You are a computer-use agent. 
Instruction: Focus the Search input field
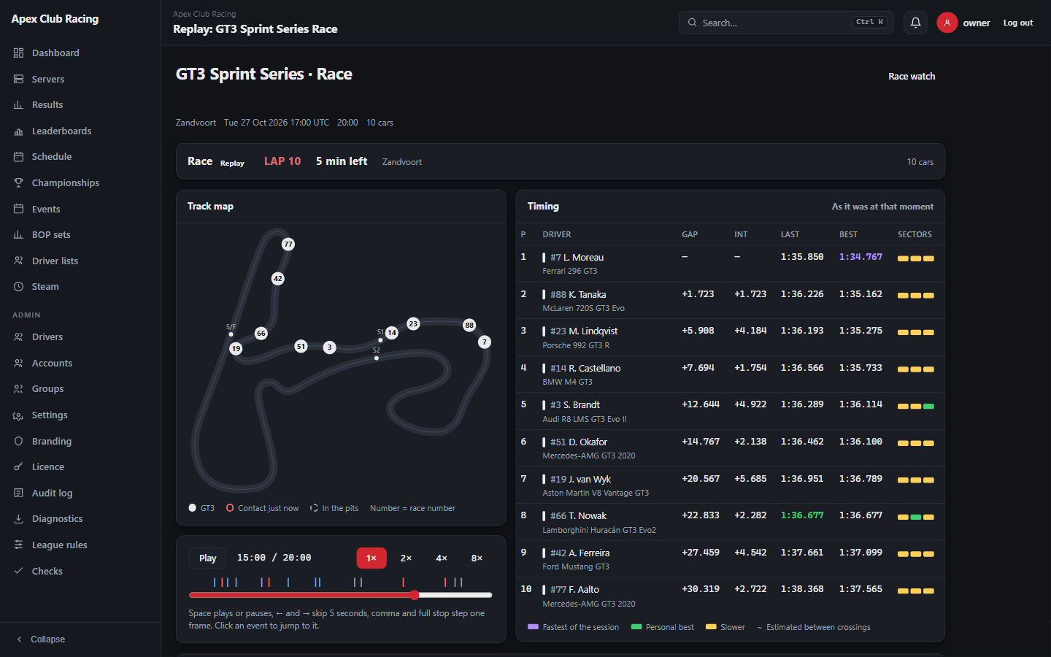point(785,23)
